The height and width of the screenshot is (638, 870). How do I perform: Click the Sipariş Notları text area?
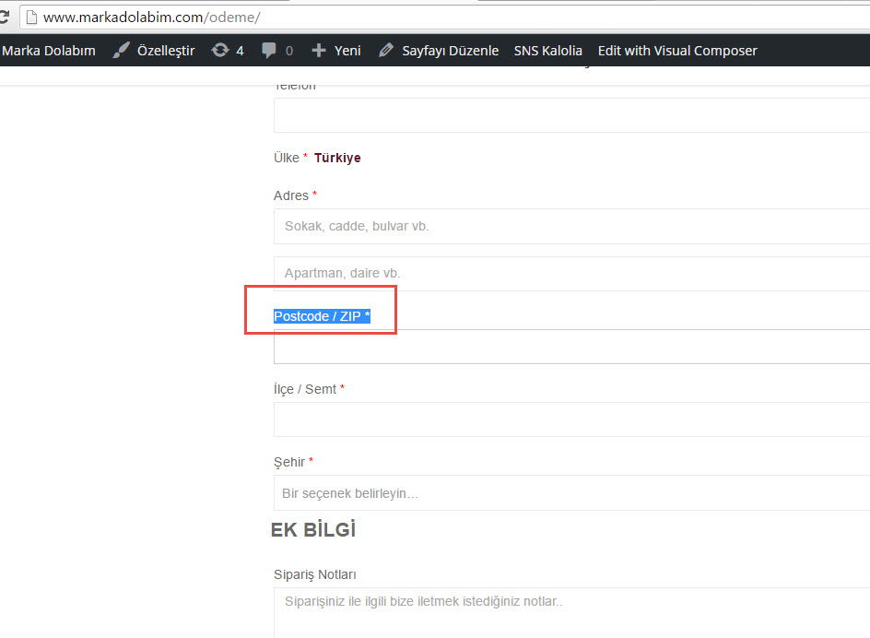[571, 612]
